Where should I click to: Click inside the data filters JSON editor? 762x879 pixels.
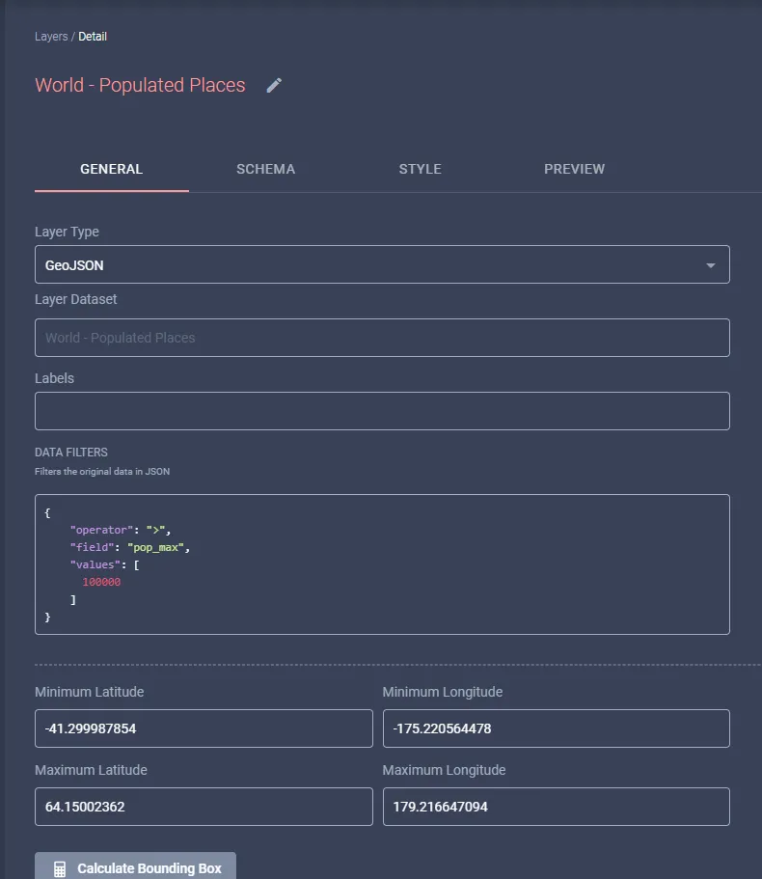click(x=382, y=564)
